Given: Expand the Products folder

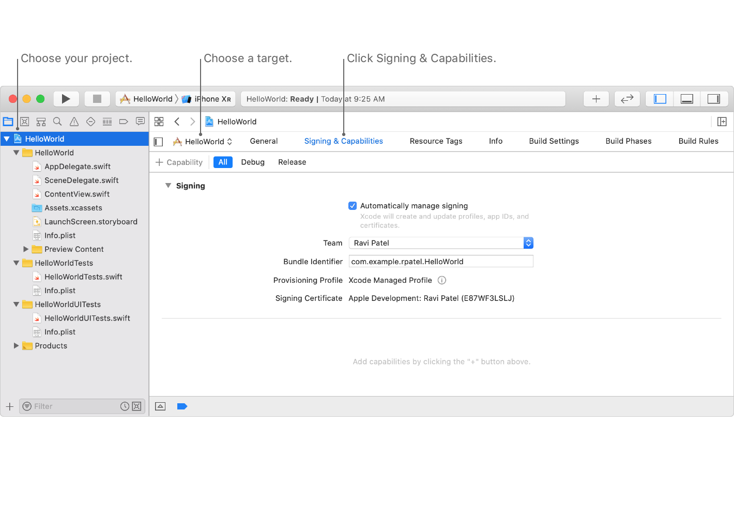Looking at the screenshot, I should click(x=16, y=346).
